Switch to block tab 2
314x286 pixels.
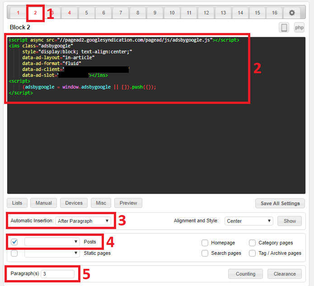35,13
